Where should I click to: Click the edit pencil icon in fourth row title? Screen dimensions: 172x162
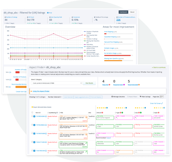86,143
